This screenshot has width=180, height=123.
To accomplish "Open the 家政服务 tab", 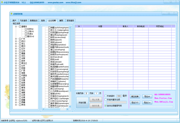I will pyautogui.click(x=71, y=21).
